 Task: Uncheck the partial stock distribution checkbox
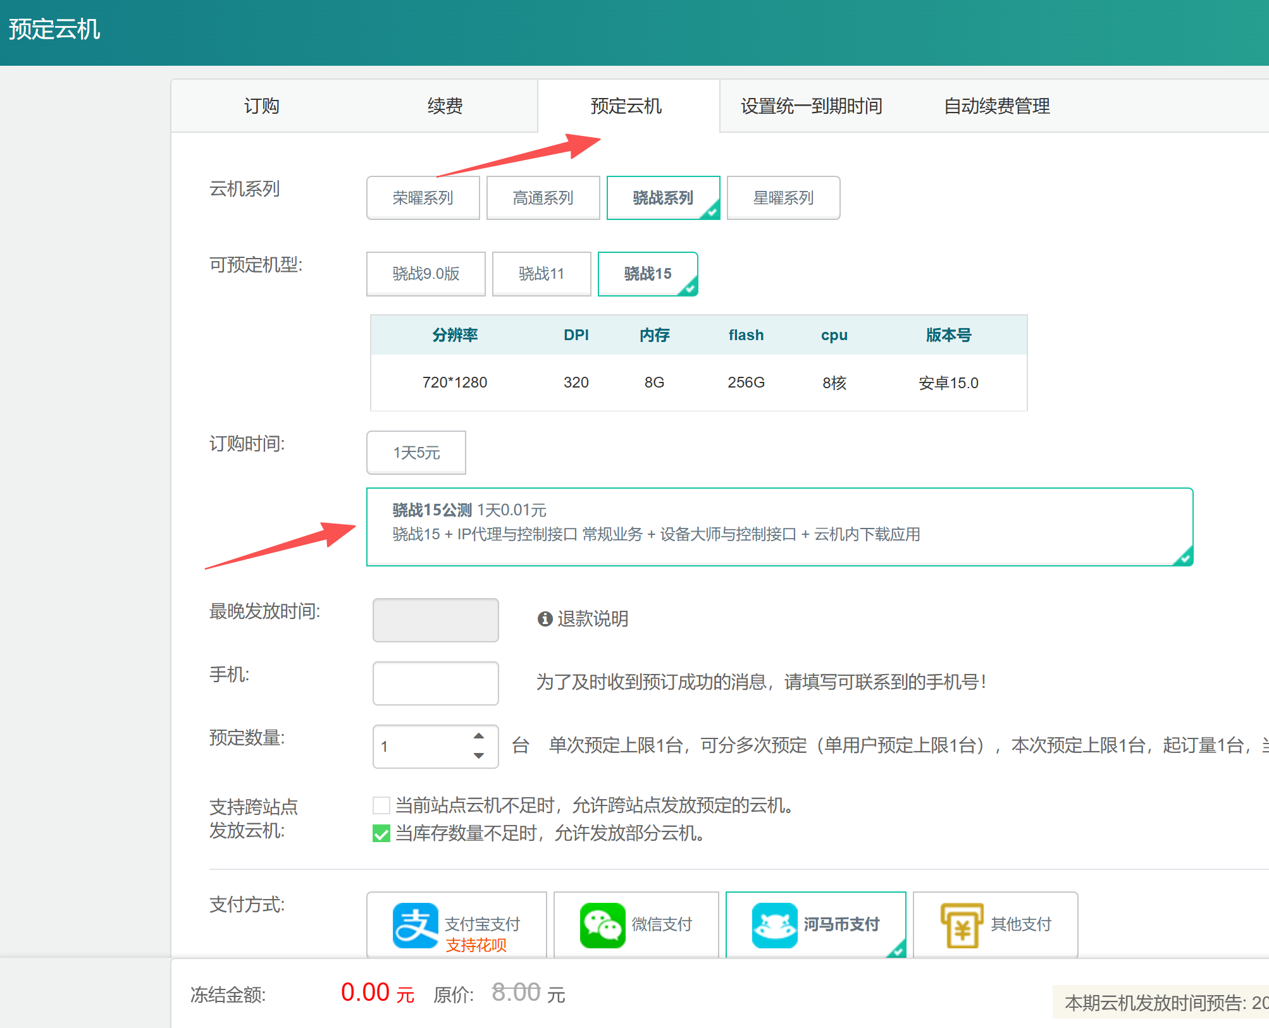(x=381, y=833)
